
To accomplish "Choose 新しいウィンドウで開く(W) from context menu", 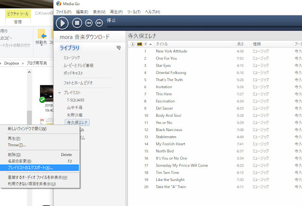I will coord(40,129).
